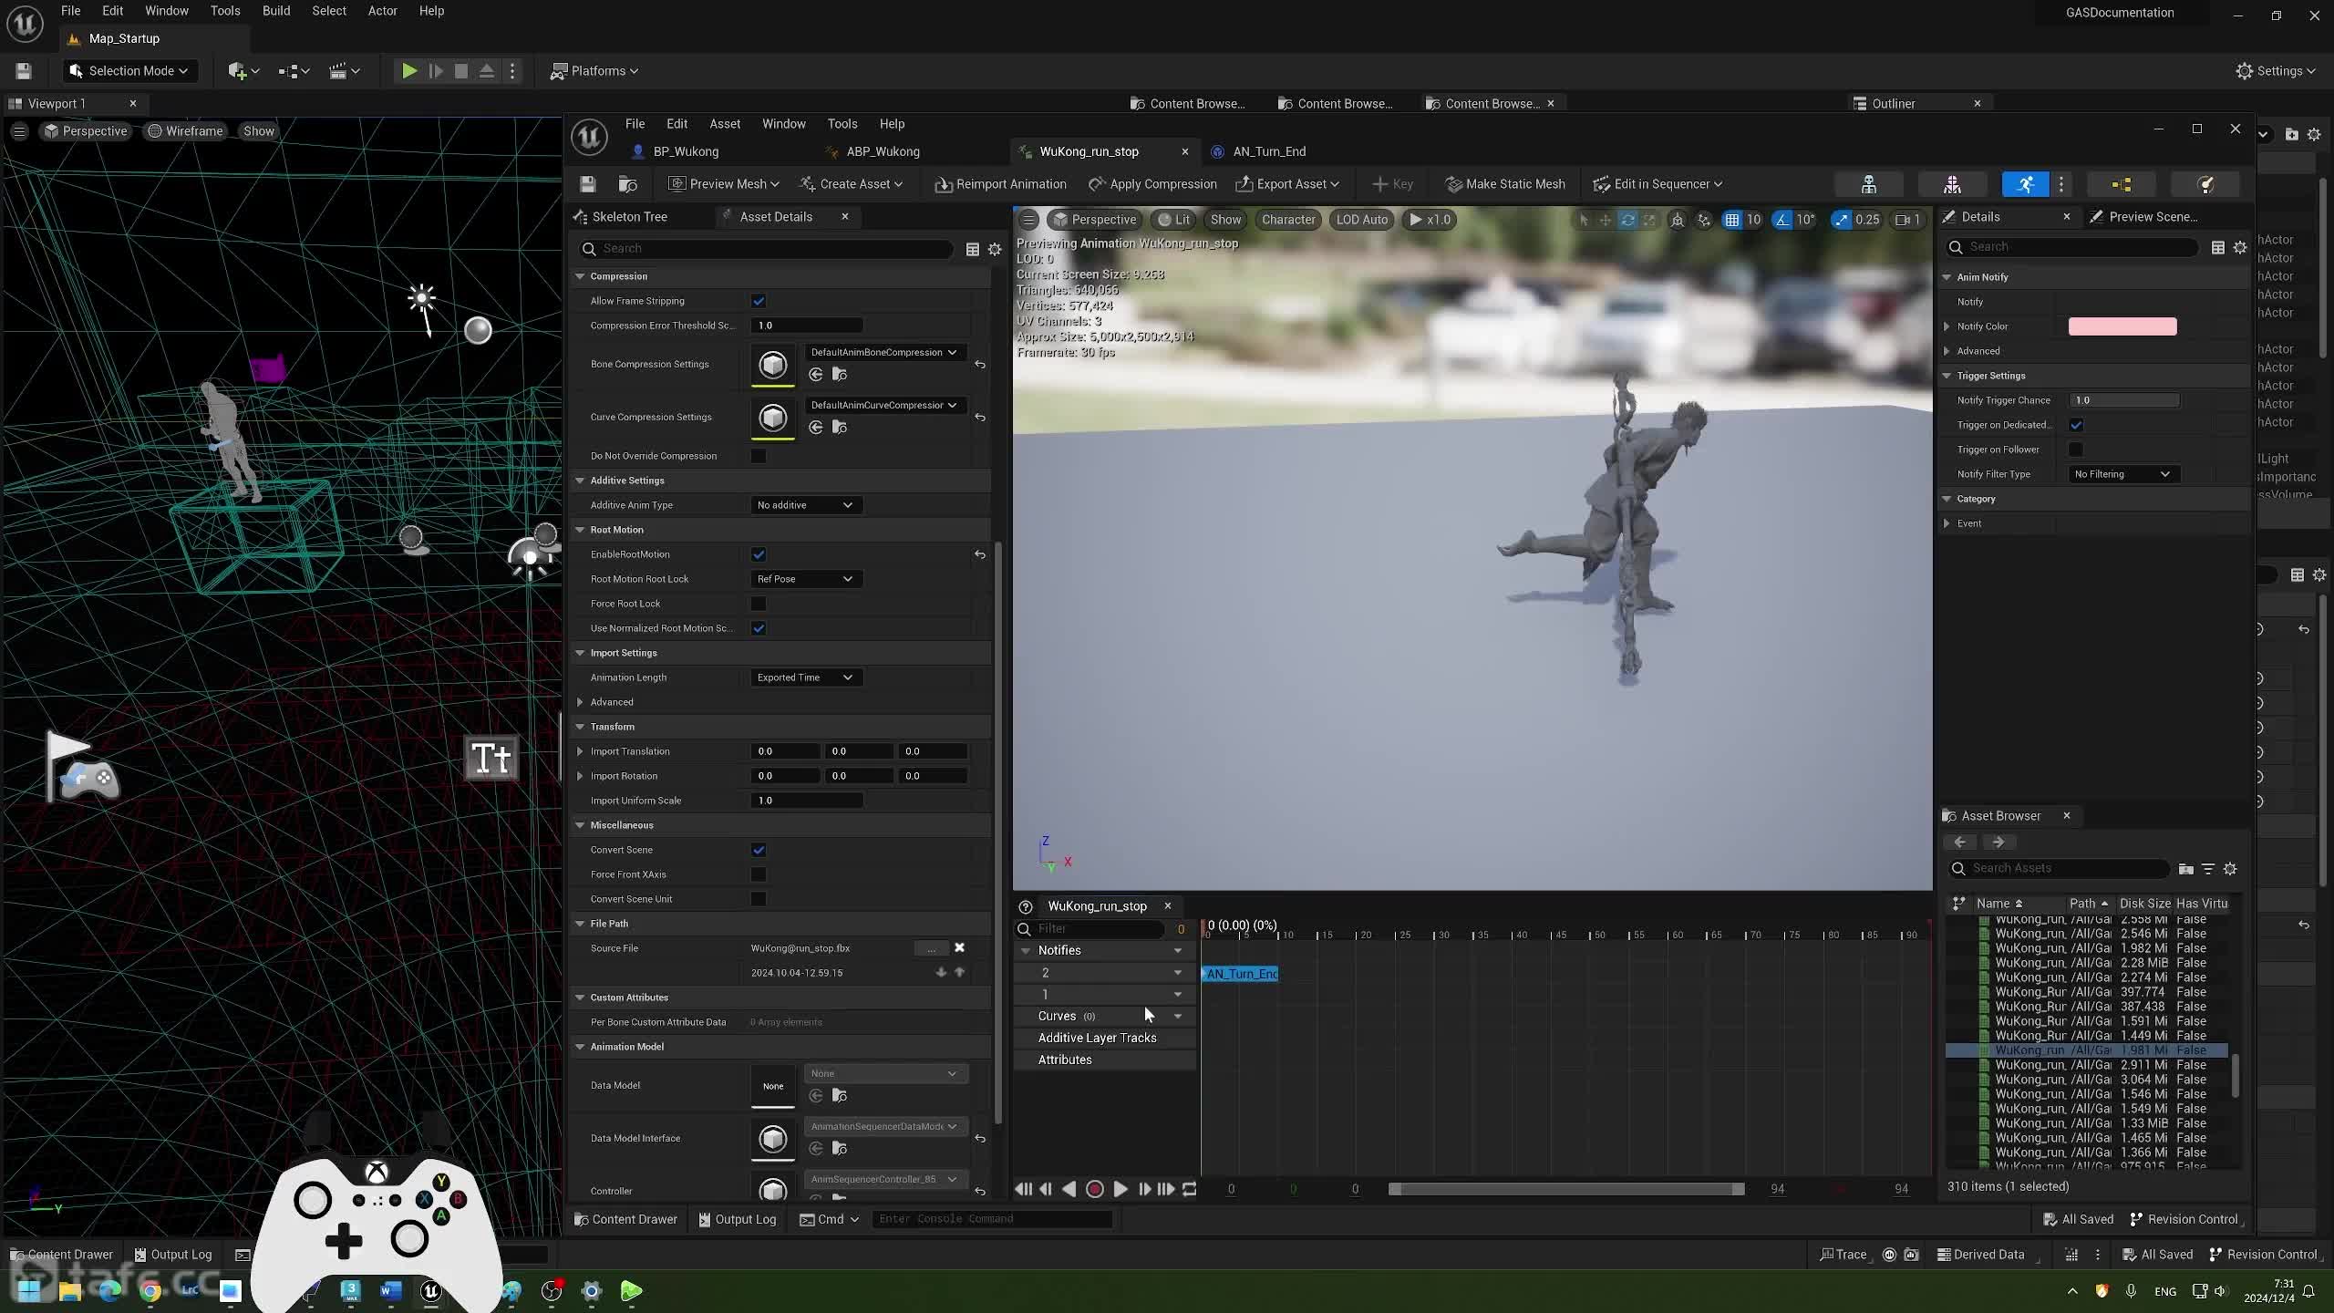Viewport: 2334px width, 1313px height.
Task: Play the animation forward in timeline
Action: pos(1120,1189)
